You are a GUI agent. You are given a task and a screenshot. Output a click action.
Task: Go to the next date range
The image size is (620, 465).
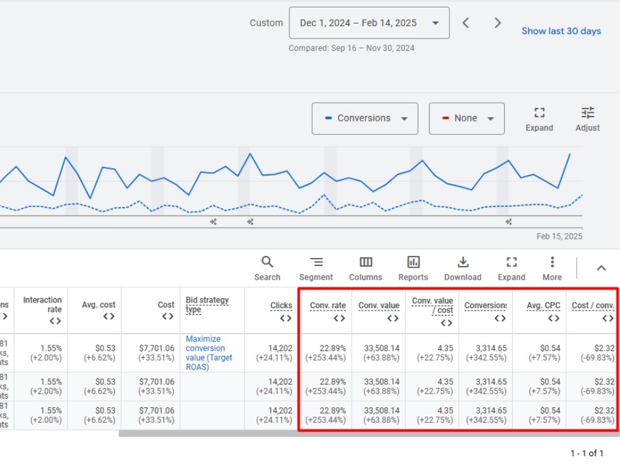click(x=498, y=23)
